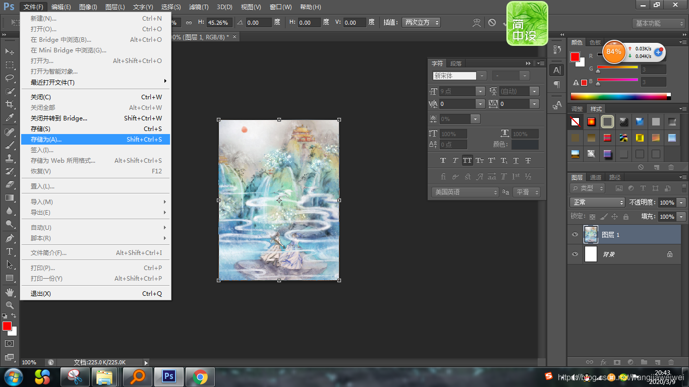Switch to the 通道 tab
The image size is (689, 387).
pos(596,177)
